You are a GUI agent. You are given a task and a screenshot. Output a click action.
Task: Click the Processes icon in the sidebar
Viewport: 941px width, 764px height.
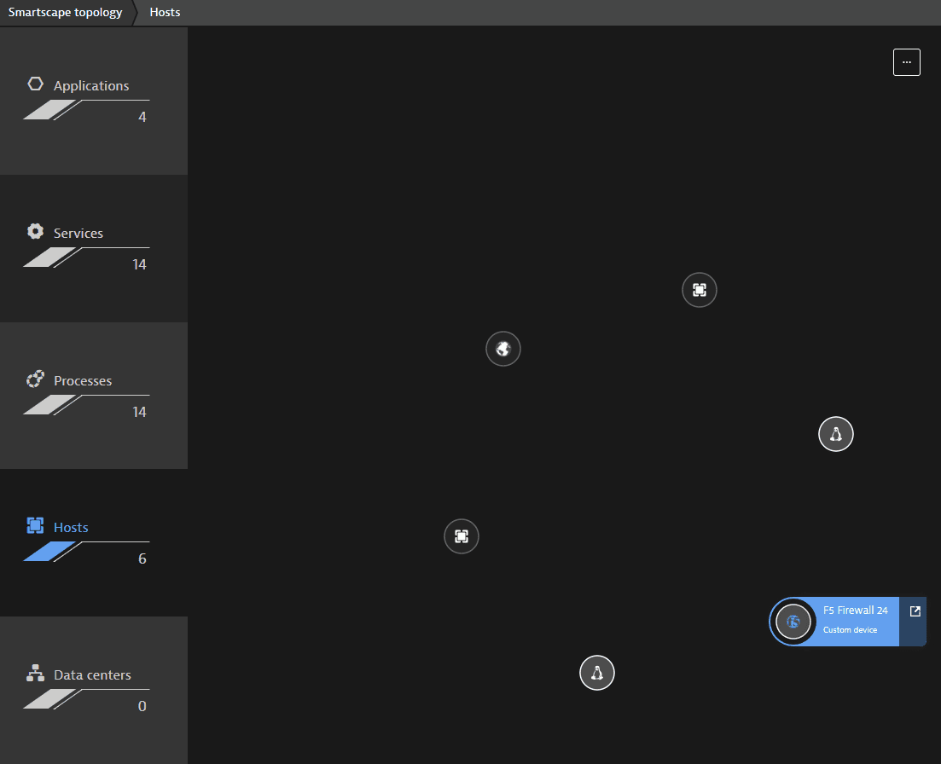(35, 379)
